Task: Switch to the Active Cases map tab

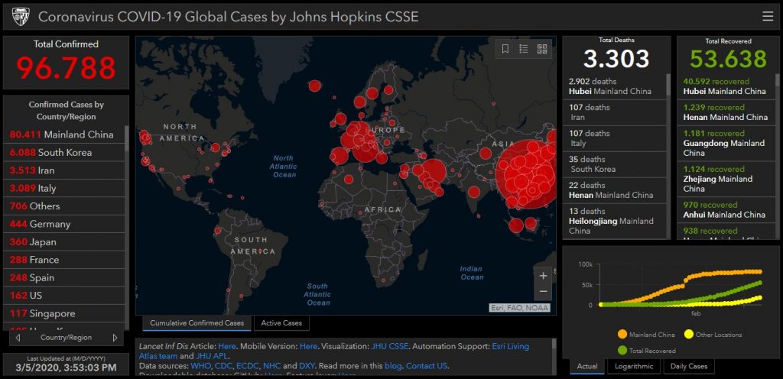Action: tap(281, 323)
